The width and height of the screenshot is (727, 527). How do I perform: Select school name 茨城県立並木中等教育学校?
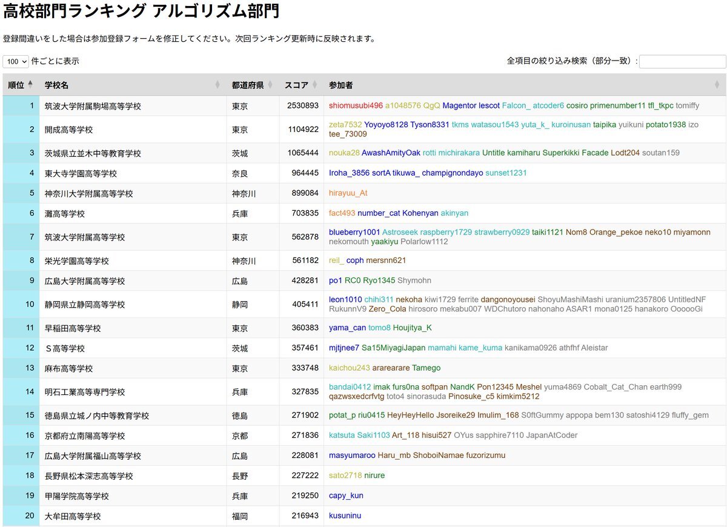click(x=93, y=153)
